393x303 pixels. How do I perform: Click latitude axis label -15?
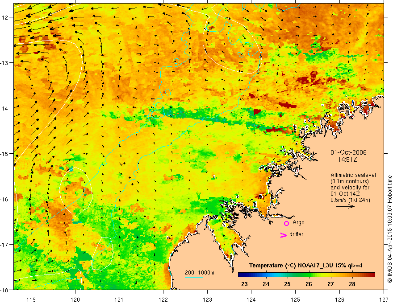pos(5,154)
